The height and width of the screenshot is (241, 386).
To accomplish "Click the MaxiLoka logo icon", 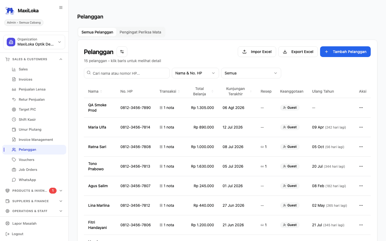I will [10, 11].
